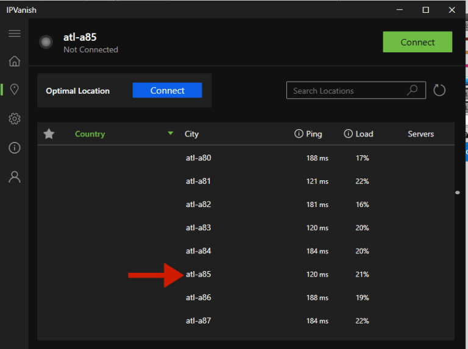Click the refresh locations icon
Image resolution: width=468 pixels, height=349 pixels.
tap(439, 91)
